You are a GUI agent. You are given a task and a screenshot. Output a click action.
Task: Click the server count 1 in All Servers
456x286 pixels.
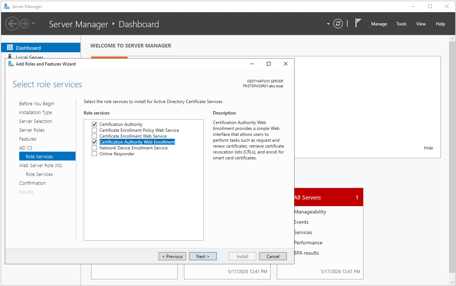click(357, 198)
